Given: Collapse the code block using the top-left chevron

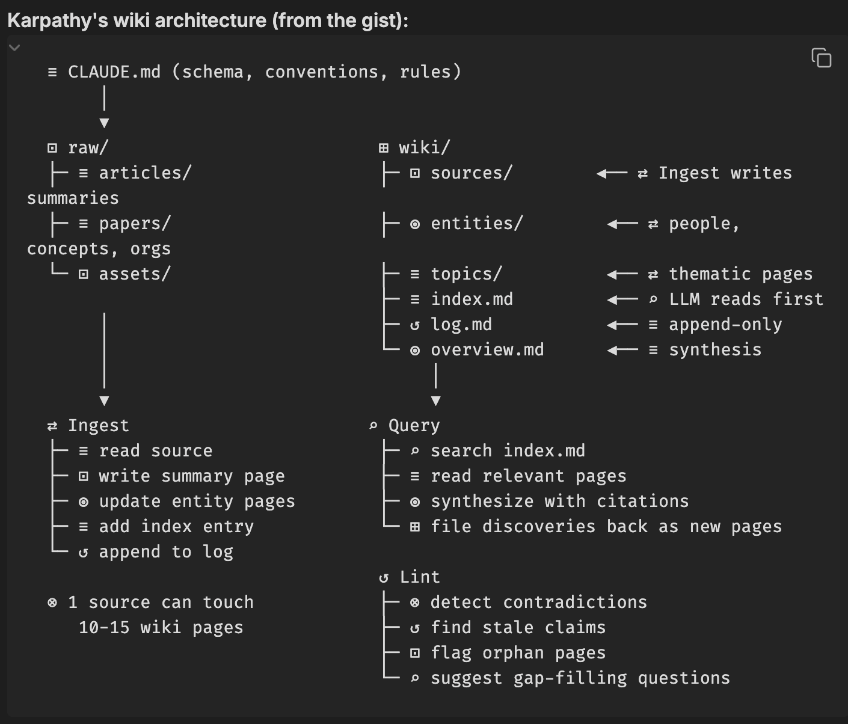Looking at the screenshot, I should (14, 46).
